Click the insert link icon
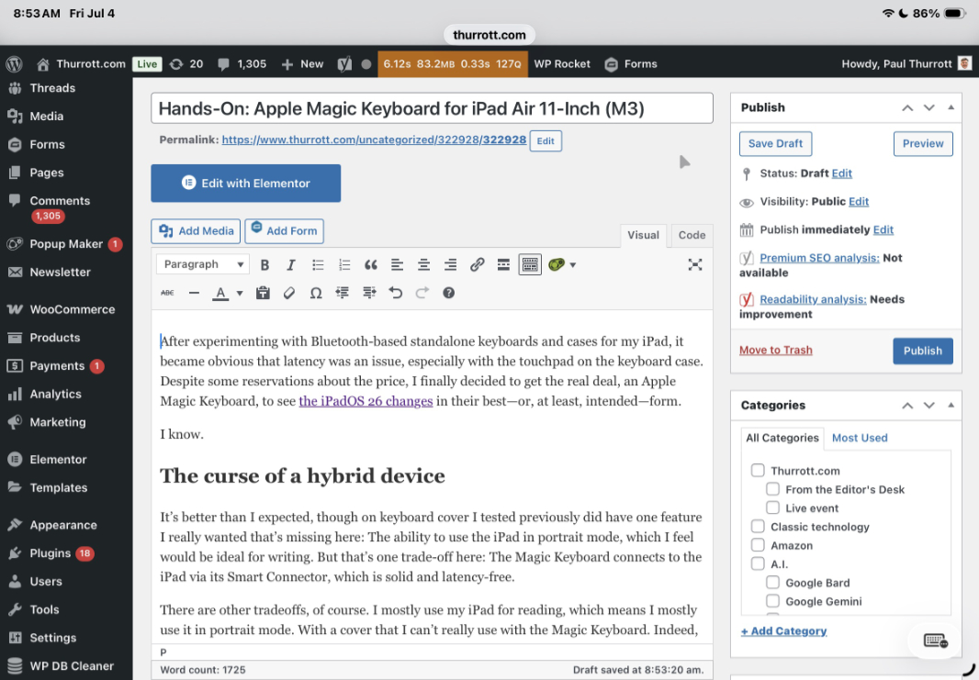979x680 pixels. click(x=477, y=264)
